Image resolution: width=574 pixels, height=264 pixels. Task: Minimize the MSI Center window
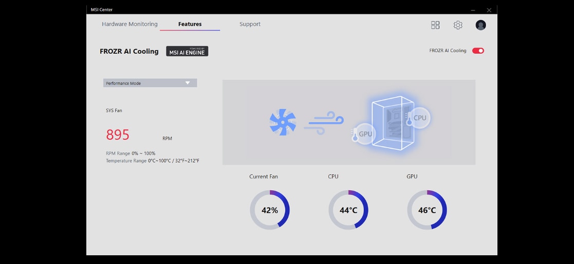point(472,10)
